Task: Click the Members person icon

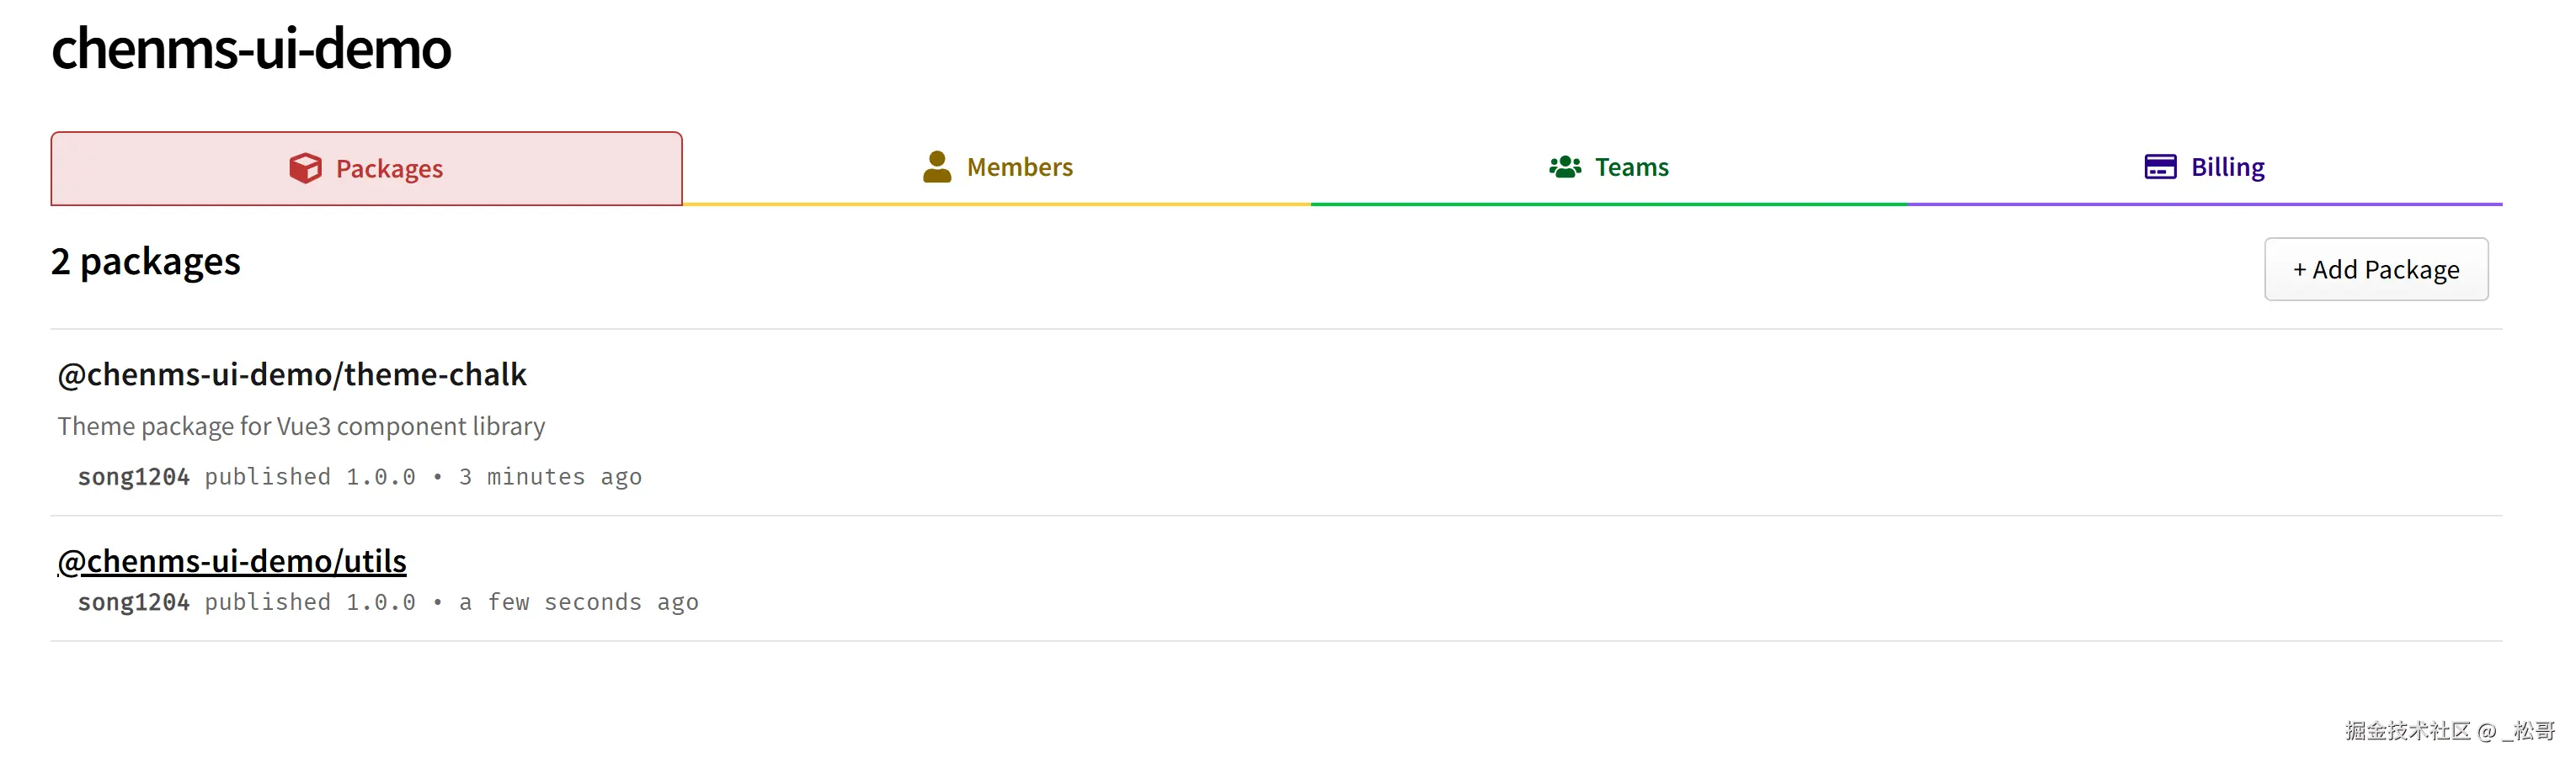Action: pos(937,167)
